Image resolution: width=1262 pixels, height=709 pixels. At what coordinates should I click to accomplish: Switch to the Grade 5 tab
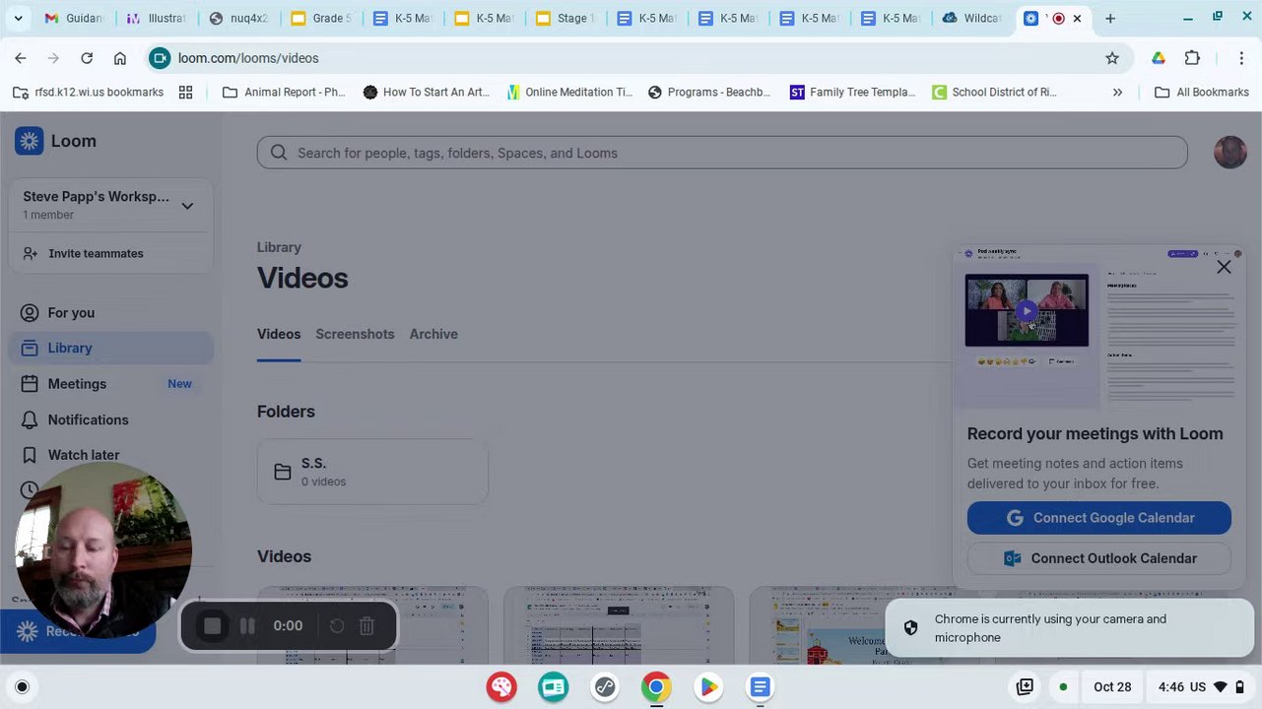pos(319,19)
